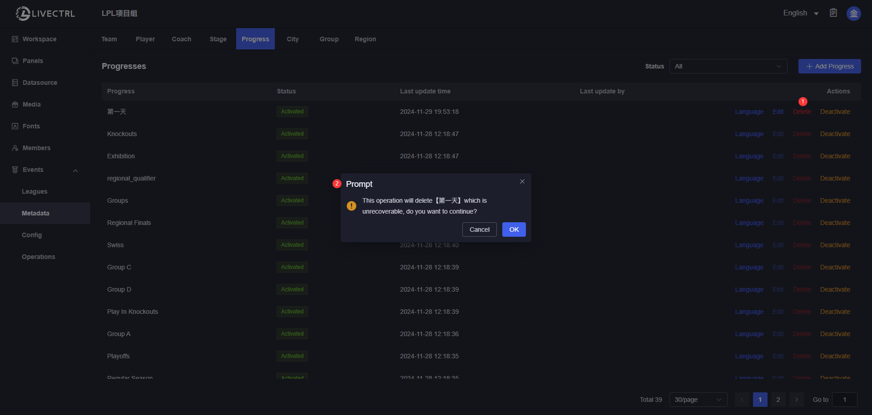Open the Status filter dropdown
This screenshot has width=872, height=415.
728,66
